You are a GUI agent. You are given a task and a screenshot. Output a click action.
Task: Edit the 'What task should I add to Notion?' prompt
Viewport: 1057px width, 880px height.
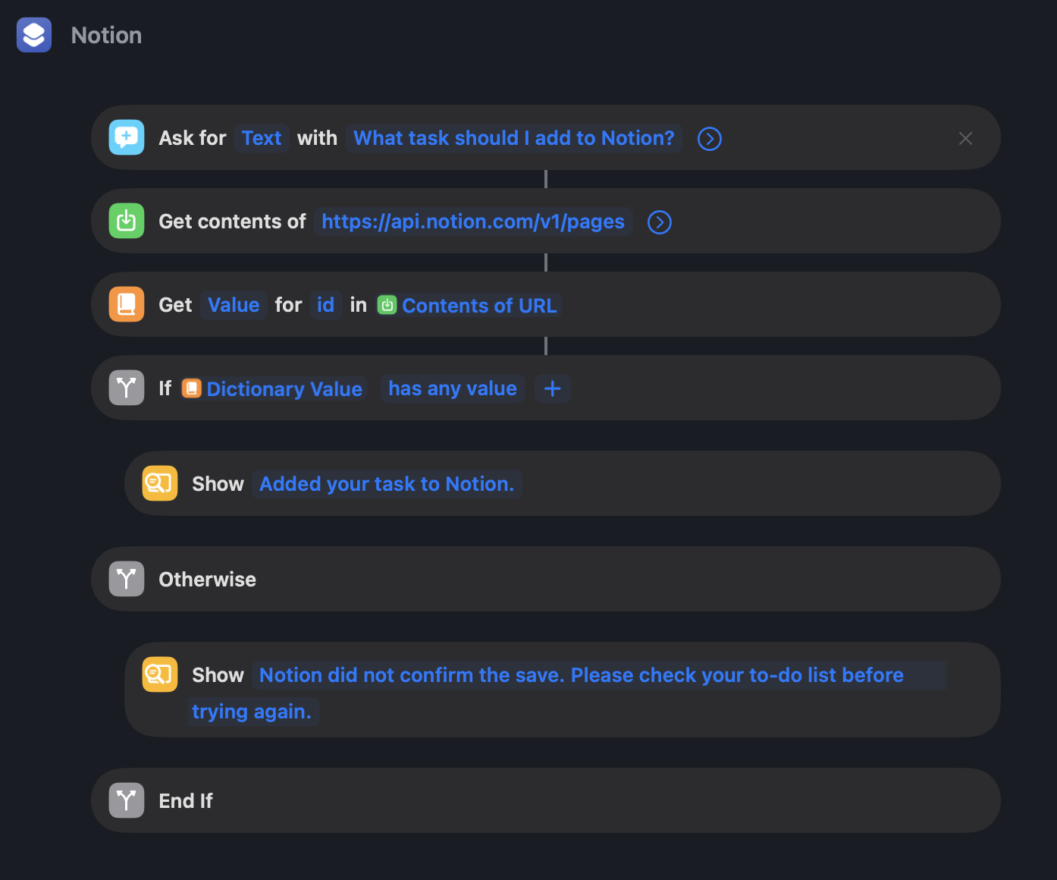514,138
